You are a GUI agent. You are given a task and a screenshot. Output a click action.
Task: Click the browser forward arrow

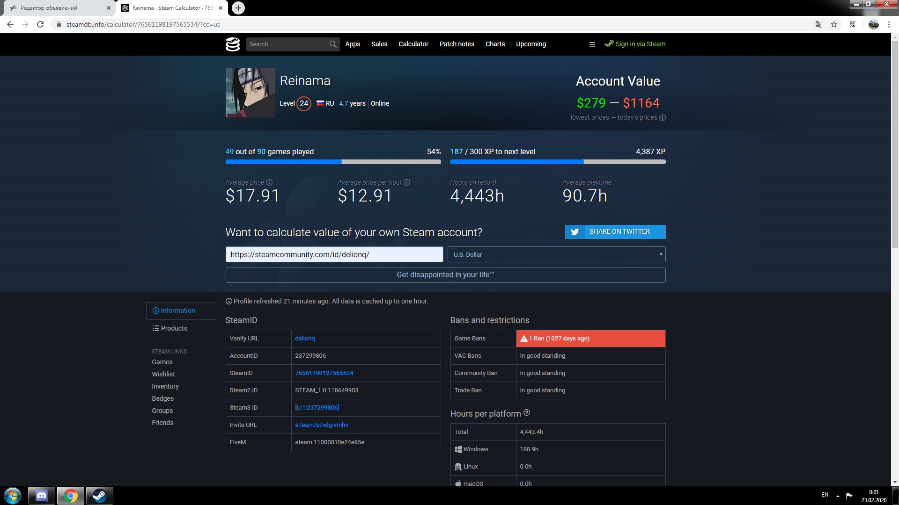(25, 24)
